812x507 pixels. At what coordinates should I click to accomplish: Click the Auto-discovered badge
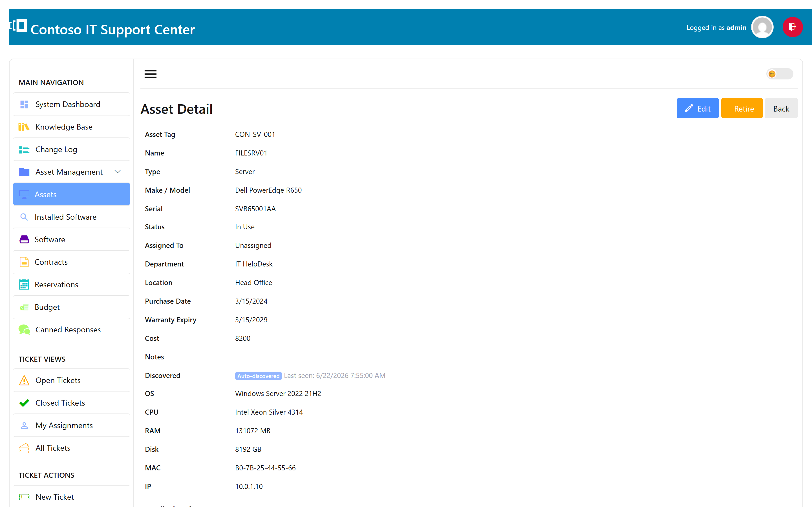point(258,376)
